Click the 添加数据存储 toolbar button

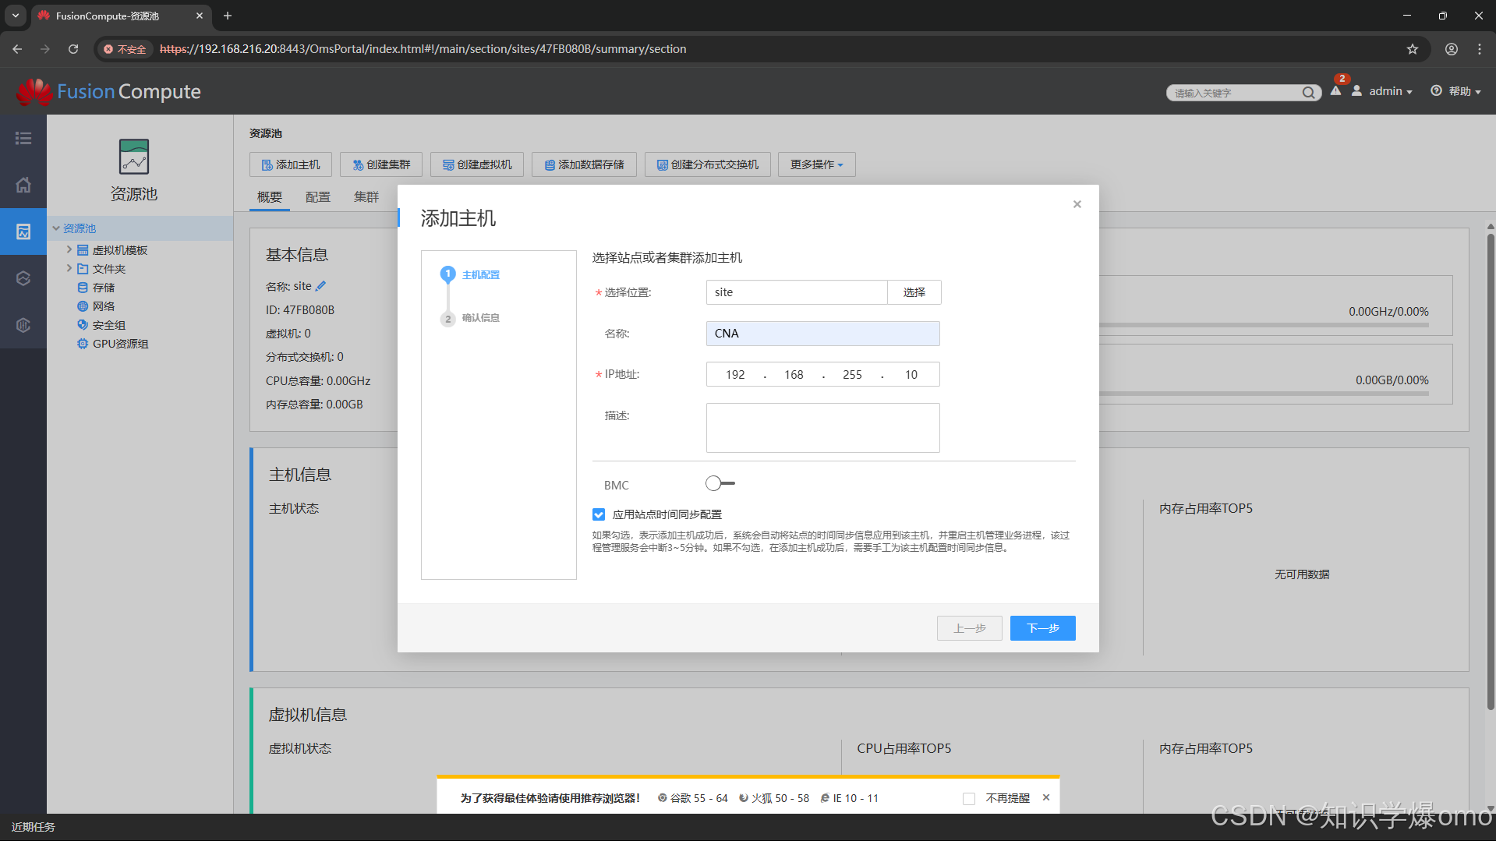584,164
